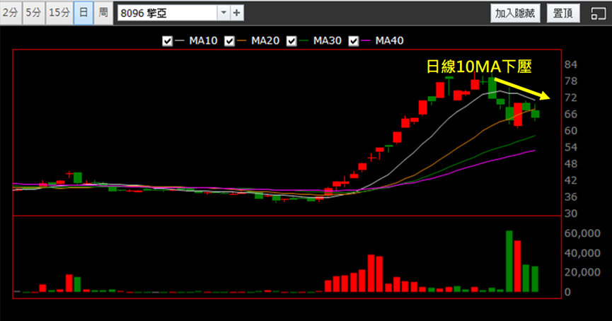
Task: Click the MA30 legend label
Action: (327, 40)
